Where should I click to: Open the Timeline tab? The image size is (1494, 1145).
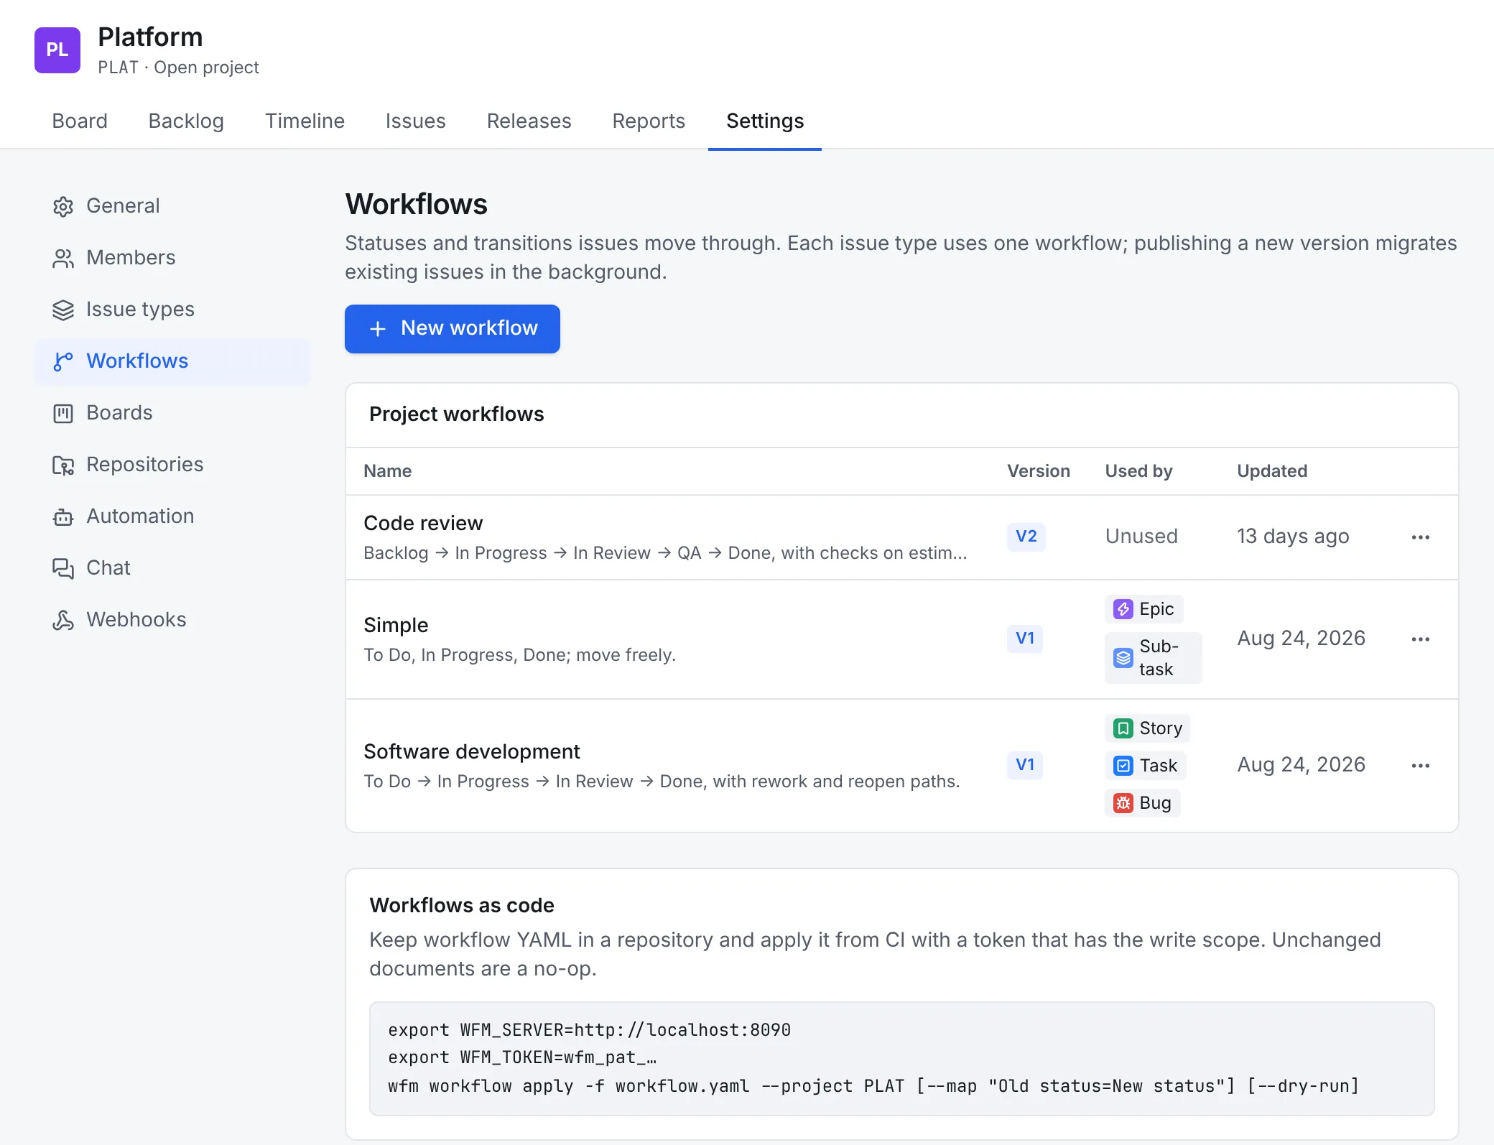[x=305, y=121]
